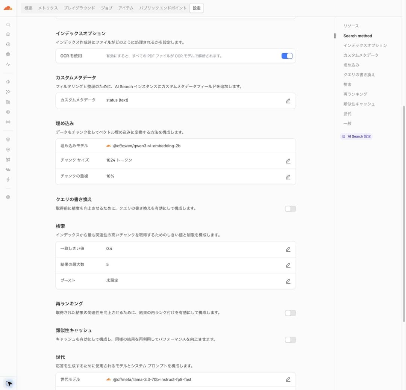Enable the 再ランキング toggle
This screenshot has width=406, height=390.
(290, 313)
